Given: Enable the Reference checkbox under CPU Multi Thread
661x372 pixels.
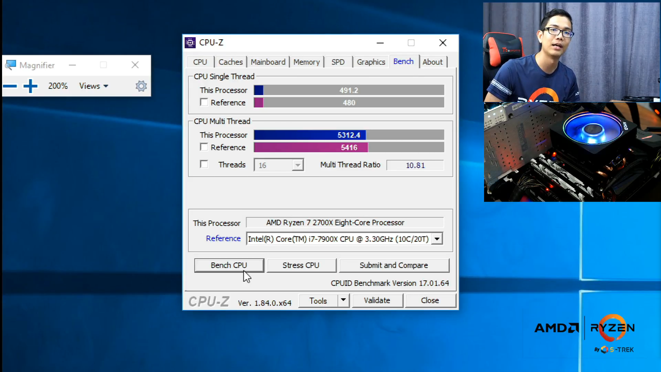Looking at the screenshot, I should (x=204, y=147).
